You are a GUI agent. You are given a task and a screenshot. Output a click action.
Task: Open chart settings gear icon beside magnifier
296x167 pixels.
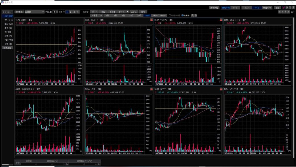click(x=196, y=15)
